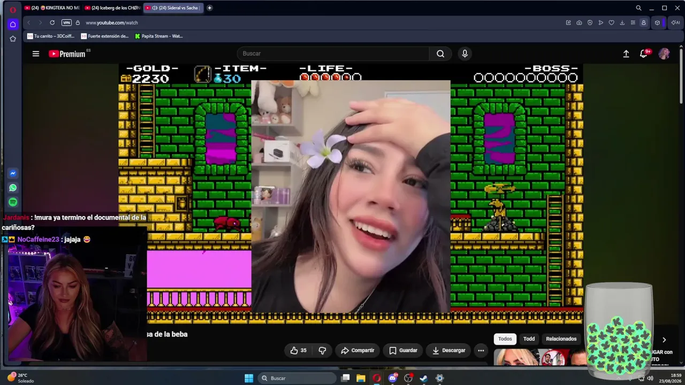
Task: Go back to the previous page
Action: click(x=28, y=22)
